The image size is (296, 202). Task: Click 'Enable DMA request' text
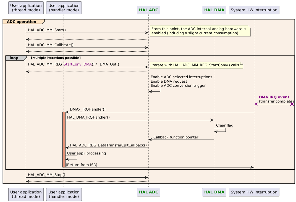click(169, 81)
